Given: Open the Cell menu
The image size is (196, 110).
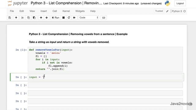Looking at the screenshot, I should pos(55,11).
